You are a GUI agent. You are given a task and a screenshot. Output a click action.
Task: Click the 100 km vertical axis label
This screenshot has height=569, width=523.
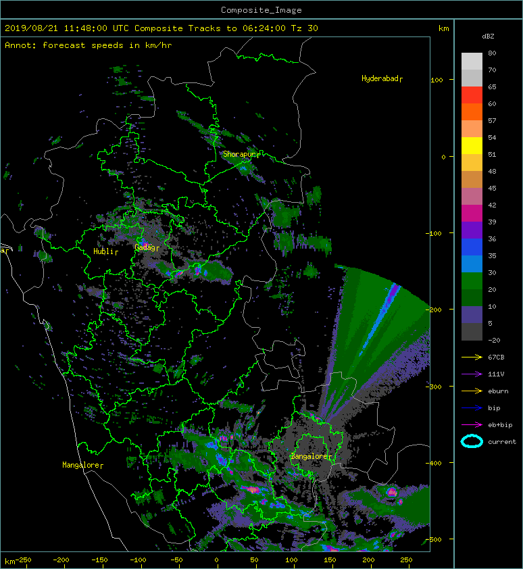click(x=437, y=80)
